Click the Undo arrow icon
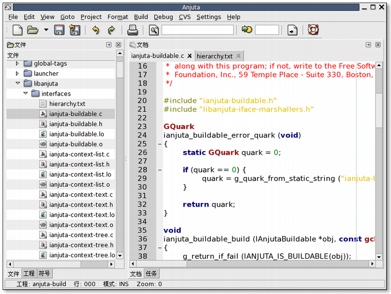This screenshot has height=294, width=391. [95, 30]
